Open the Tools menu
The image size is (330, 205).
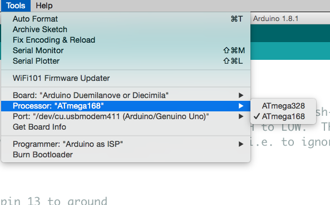[x=16, y=6]
